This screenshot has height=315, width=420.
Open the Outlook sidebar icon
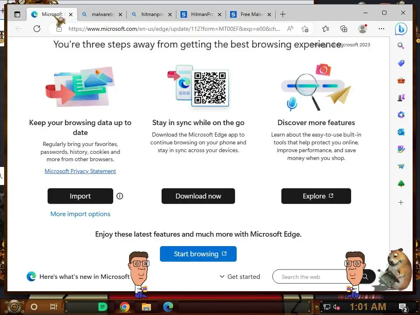(401, 132)
